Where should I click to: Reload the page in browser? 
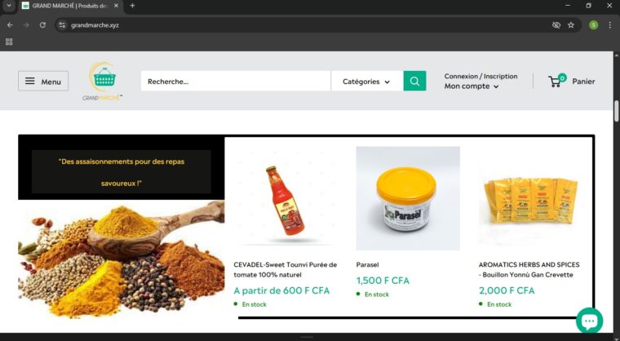pos(42,25)
